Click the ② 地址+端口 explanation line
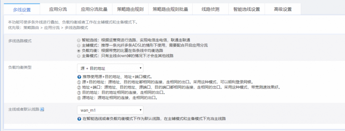This screenshot has height=131, width=345. tap(179, 88)
